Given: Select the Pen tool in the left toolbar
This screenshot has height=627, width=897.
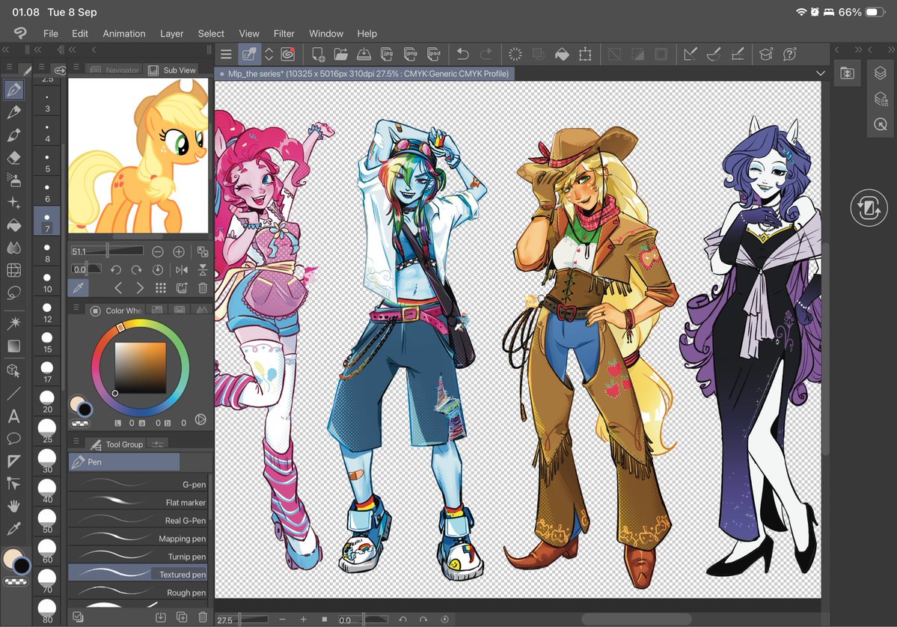Looking at the screenshot, I should 13,89.
